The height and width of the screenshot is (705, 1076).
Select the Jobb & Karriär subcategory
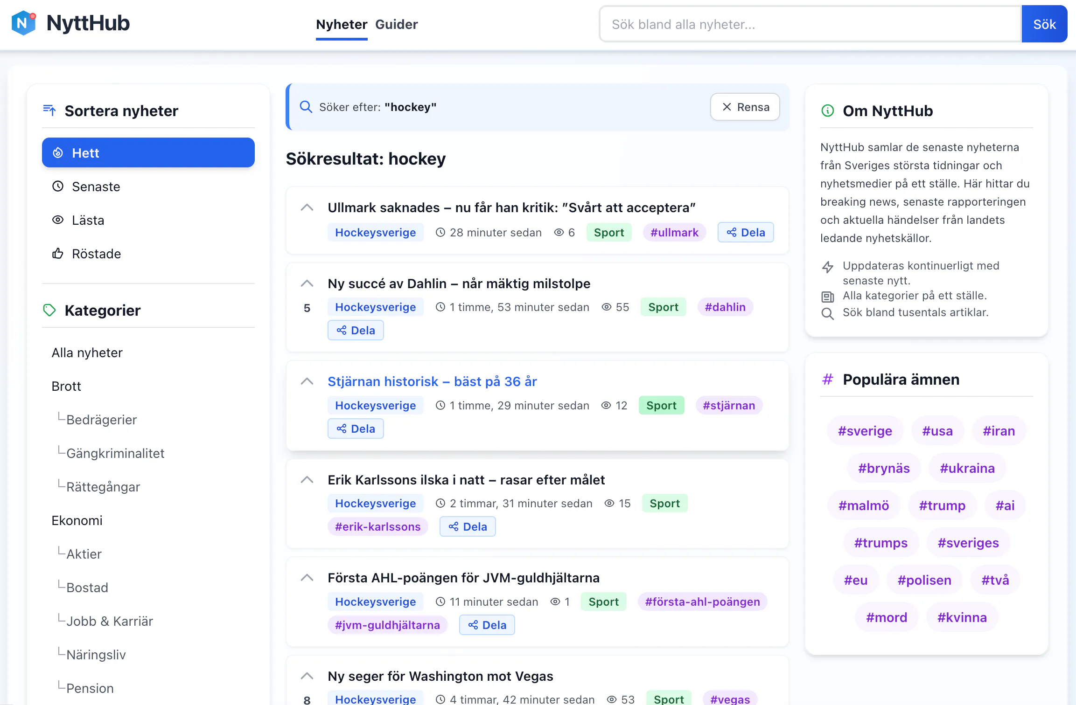[x=110, y=621]
